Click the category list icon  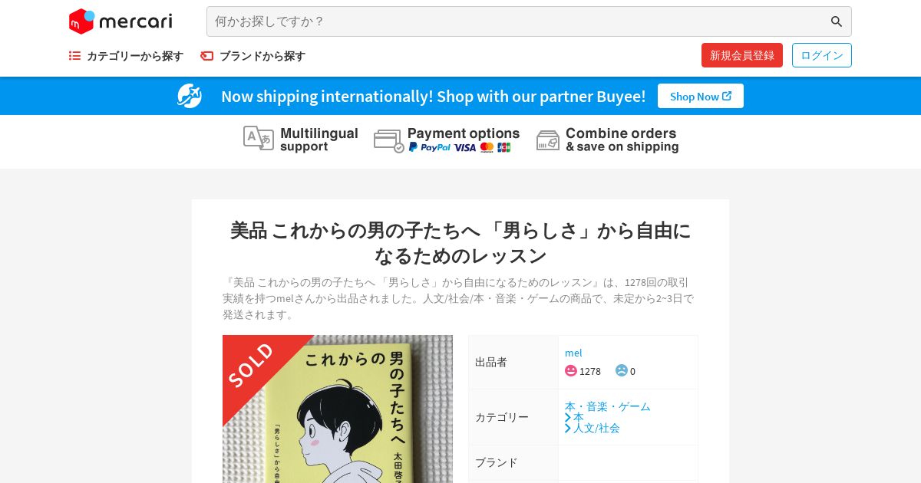pyautogui.click(x=74, y=56)
